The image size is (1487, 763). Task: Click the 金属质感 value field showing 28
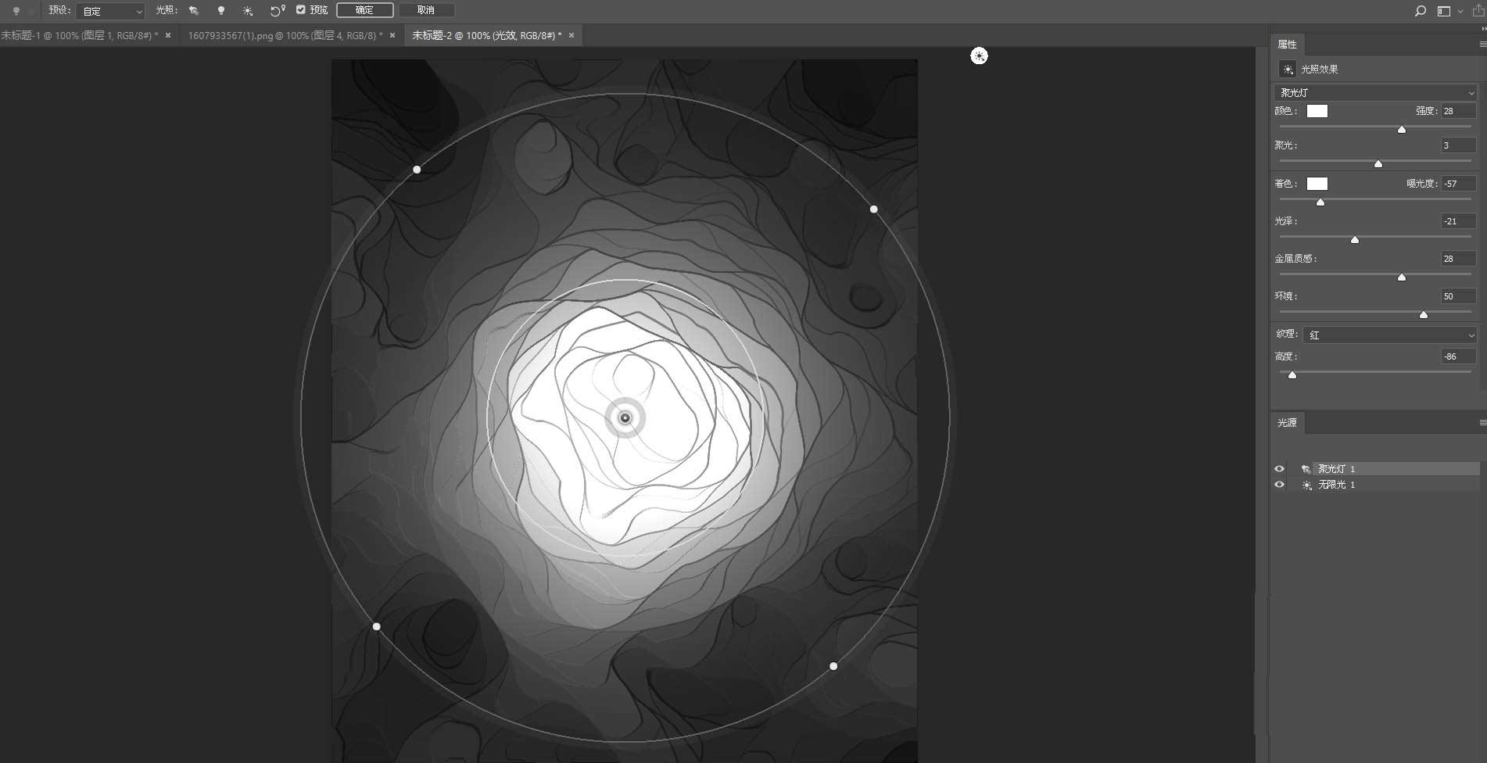click(1459, 259)
